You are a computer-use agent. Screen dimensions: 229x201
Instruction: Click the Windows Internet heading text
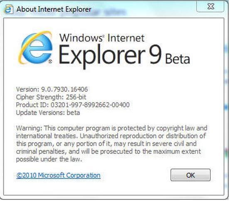coord(102,38)
